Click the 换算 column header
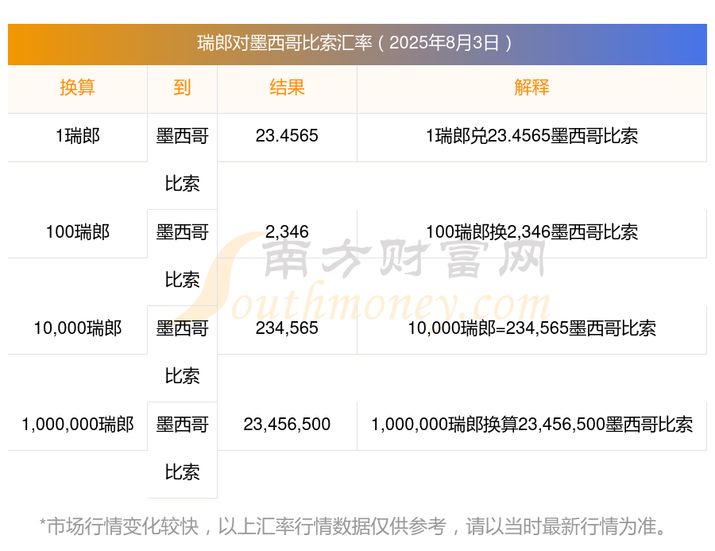 point(78,87)
